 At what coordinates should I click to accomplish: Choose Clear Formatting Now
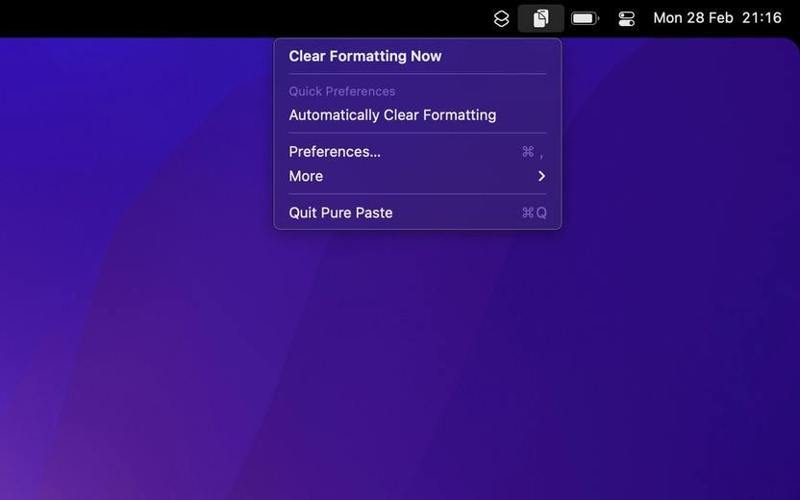pyautogui.click(x=417, y=56)
